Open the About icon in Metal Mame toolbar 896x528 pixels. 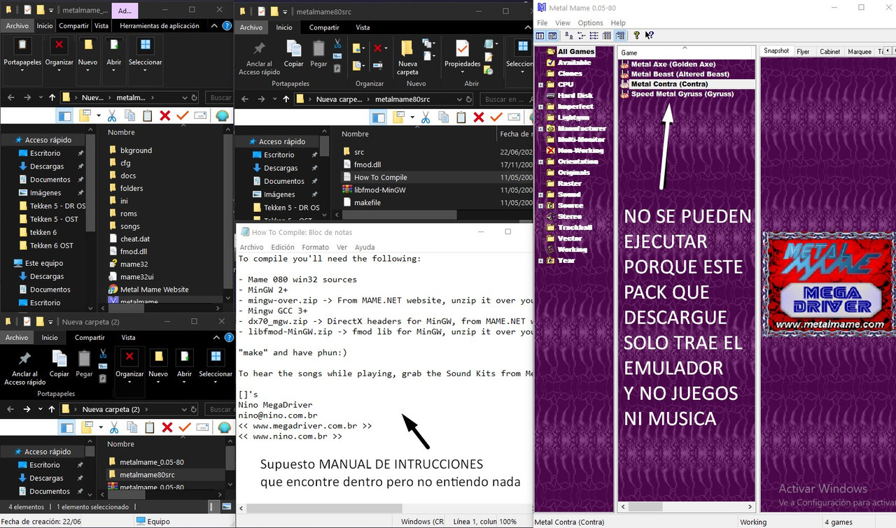point(636,36)
